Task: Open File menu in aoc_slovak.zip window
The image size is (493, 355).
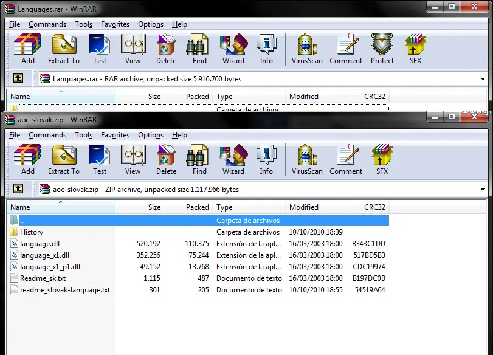Action: [x=15, y=135]
